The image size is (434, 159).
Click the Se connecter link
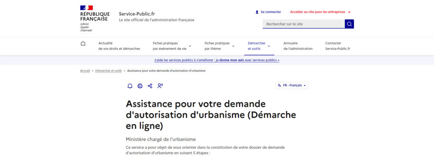point(271,12)
